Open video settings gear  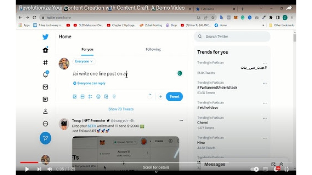(276, 169)
